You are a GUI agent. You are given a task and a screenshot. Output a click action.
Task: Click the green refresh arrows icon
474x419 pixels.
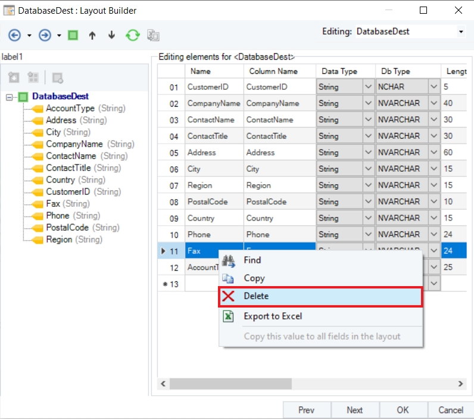132,35
